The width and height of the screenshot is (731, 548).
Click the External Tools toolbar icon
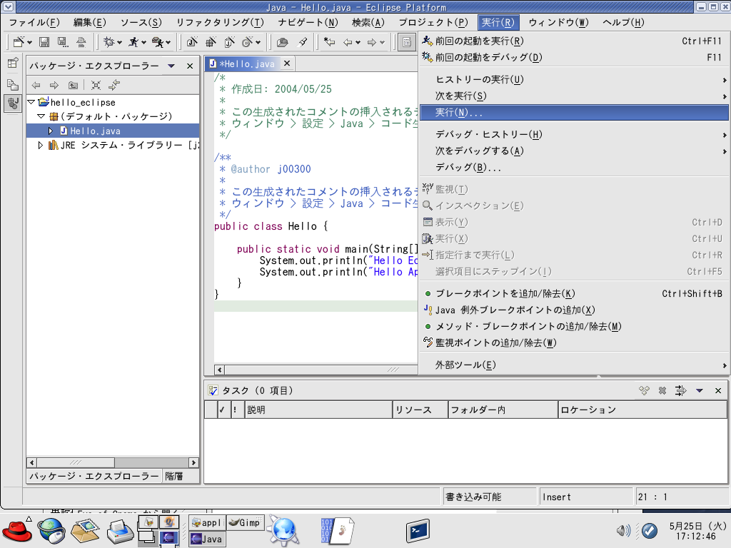click(158, 42)
